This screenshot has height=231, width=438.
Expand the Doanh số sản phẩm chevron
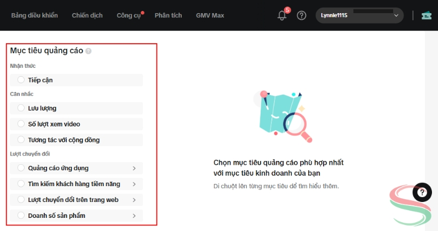tap(134, 216)
